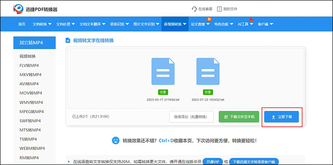This screenshot has height=165, width=333.
Task: Click 分享 under 2023-03-17 211656.txt
Action: click(163, 92)
